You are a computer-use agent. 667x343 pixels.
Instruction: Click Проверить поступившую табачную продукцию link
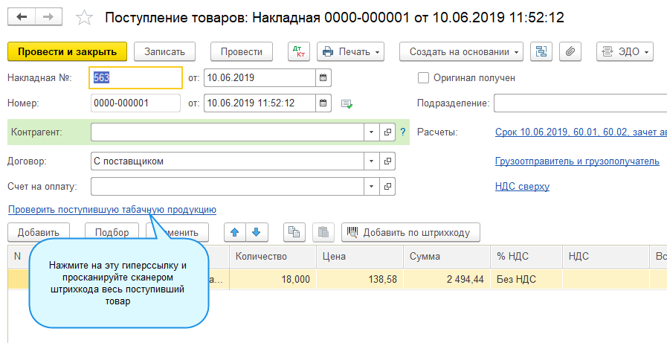[x=112, y=210]
